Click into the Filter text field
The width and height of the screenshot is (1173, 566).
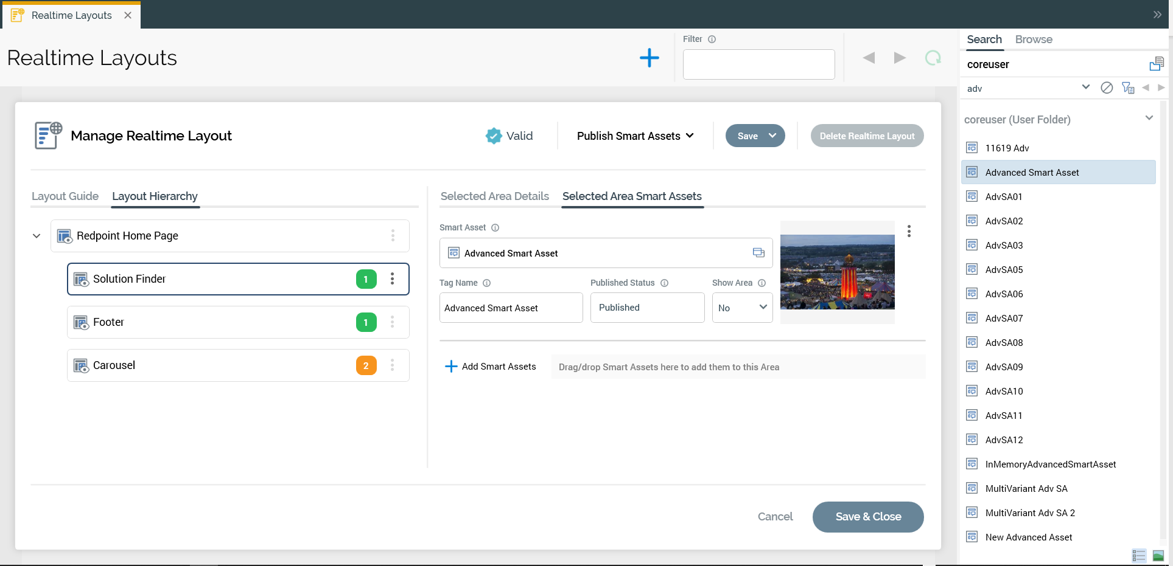point(758,64)
